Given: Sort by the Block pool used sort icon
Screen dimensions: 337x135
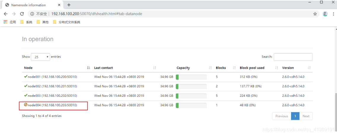Looking at the screenshot, I should tap(277, 68).
